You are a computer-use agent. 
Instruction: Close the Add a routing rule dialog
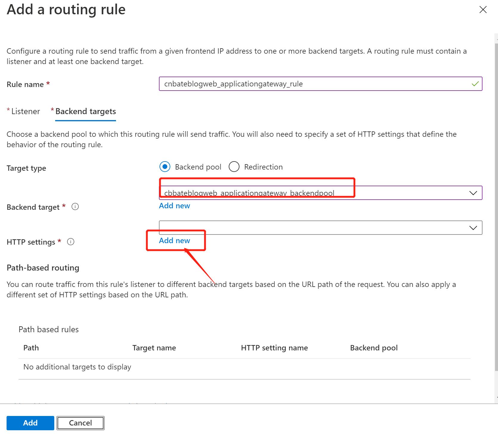[483, 9]
